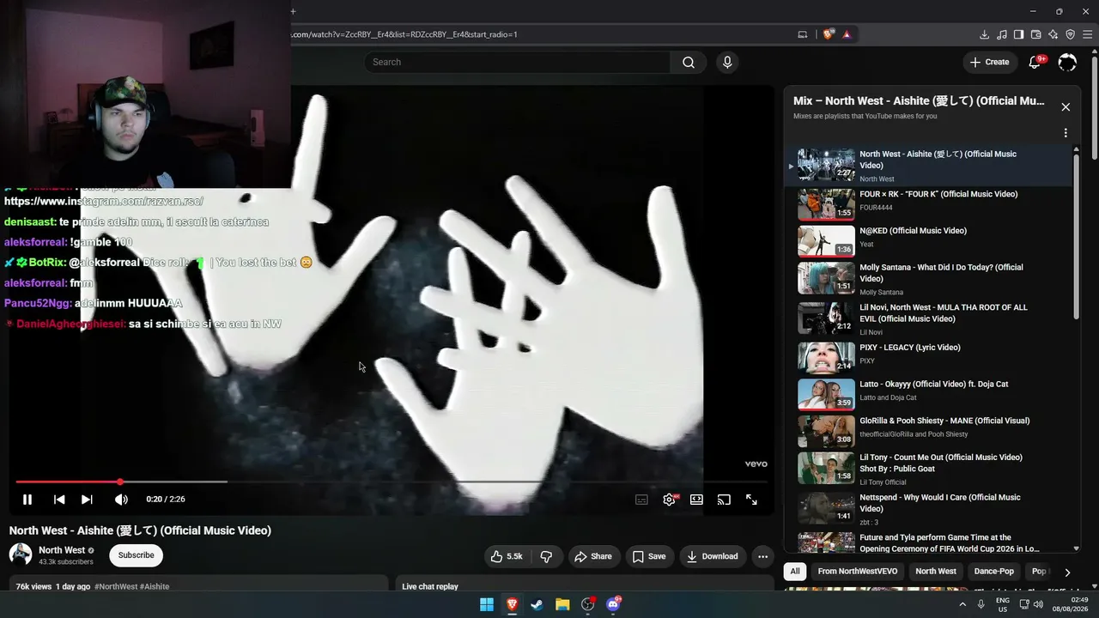Open Steam from the taskbar
1099x618 pixels.
pos(537,604)
